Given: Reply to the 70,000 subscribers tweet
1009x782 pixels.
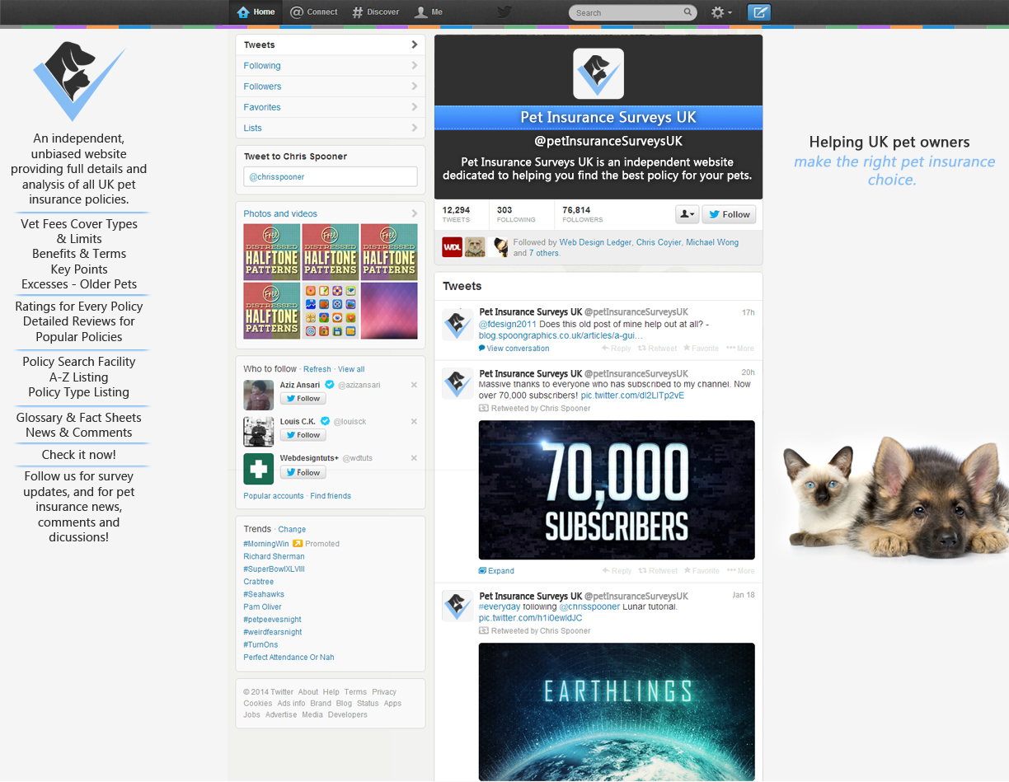Looking at the screenshot, I should (617, 571).
